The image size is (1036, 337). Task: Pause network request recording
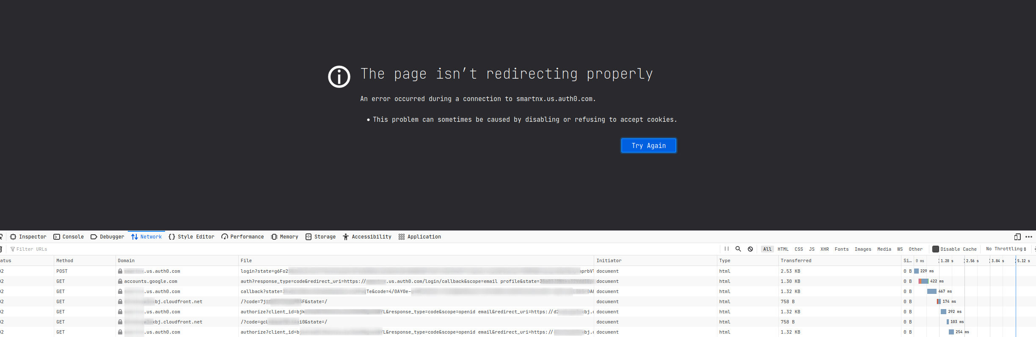click(727, 249)
